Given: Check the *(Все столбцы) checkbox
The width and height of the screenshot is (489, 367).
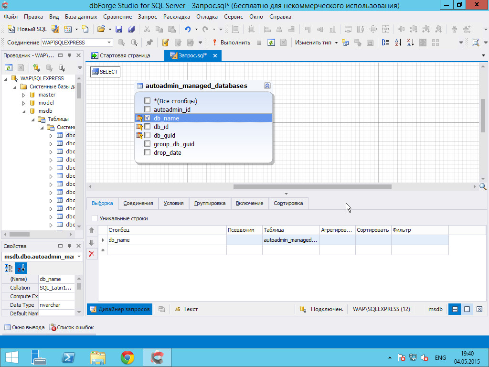Looking at the screenshot, I should click(147, 101).
